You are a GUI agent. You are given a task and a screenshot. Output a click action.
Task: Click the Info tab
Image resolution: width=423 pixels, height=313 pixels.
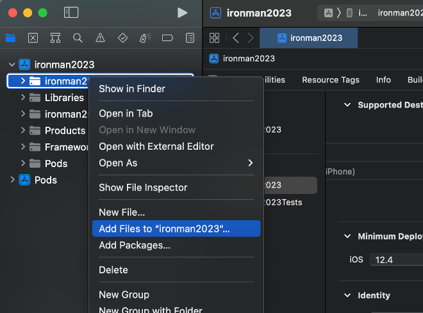tap(383, 80)
